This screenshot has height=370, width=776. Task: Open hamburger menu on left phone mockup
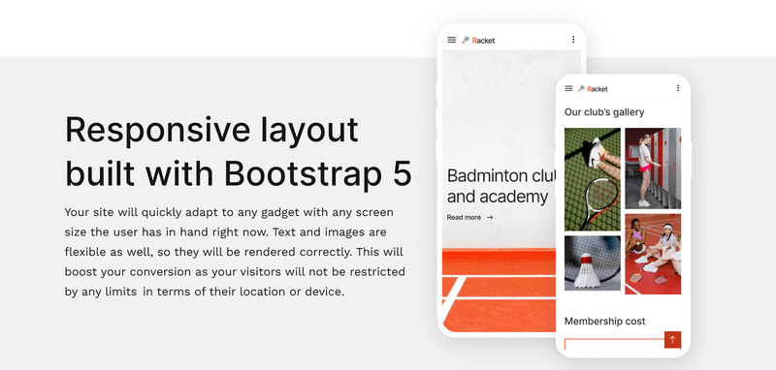[x=451, y=40]
